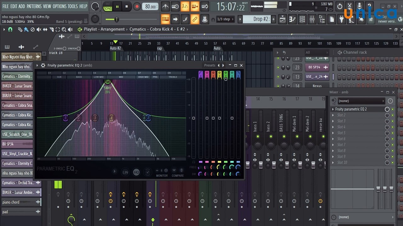
Task: Select the '80 SP34' channel button in Channel rack
Action: point(317,67)
